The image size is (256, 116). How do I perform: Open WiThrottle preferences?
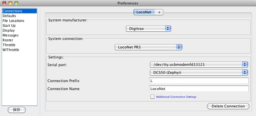[x=19, y=50]
